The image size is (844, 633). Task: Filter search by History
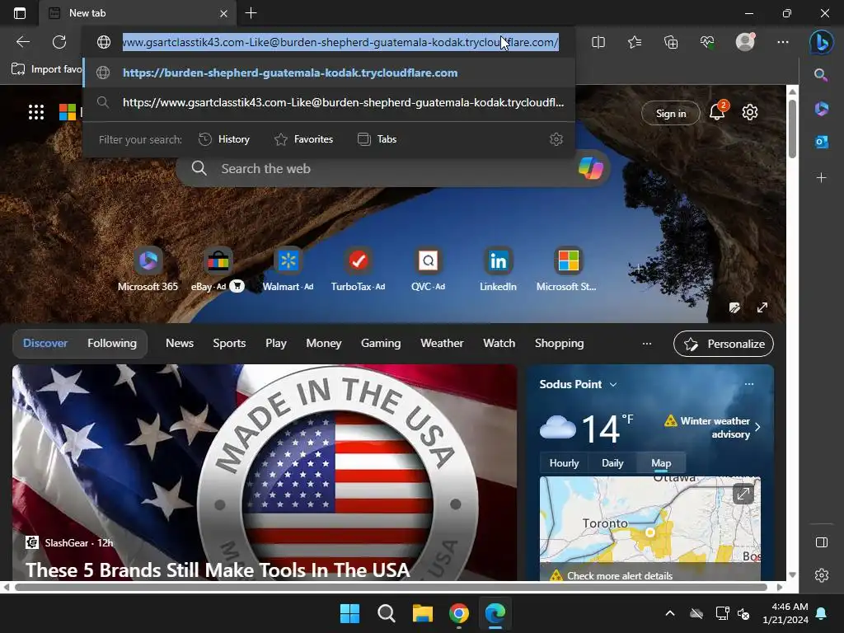click(224, 139)
